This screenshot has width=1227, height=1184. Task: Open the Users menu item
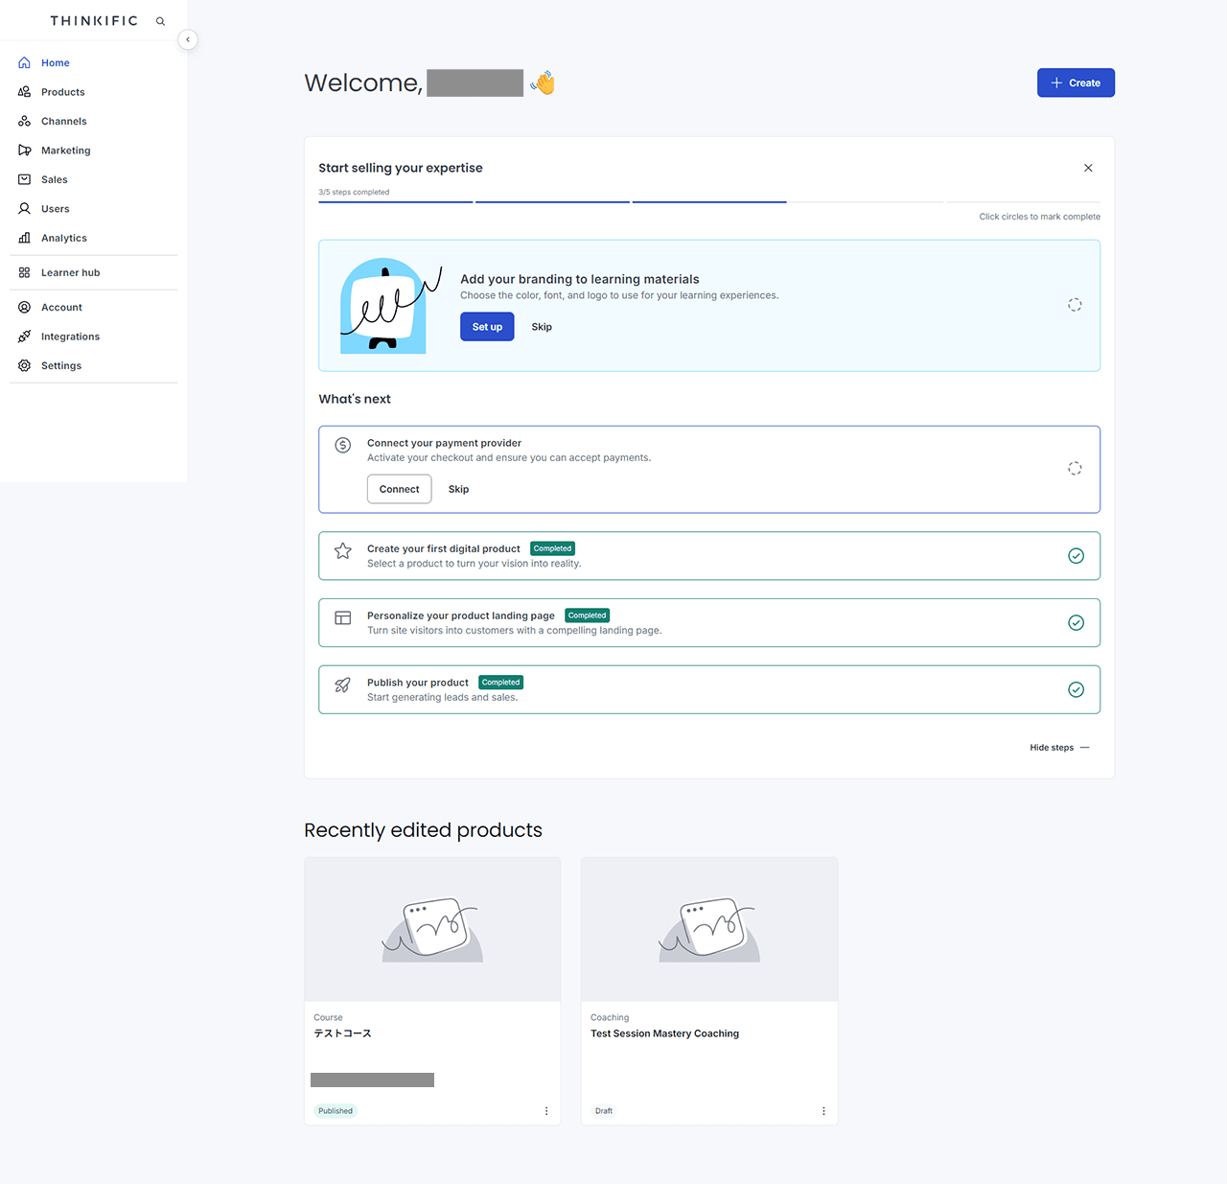pos(56,209)
